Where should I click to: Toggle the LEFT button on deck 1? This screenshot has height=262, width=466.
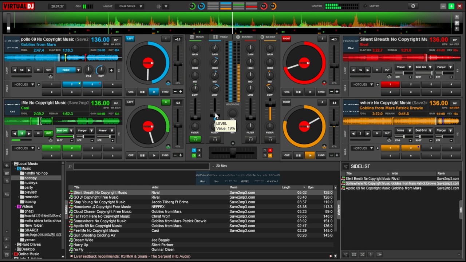[130, 39]
